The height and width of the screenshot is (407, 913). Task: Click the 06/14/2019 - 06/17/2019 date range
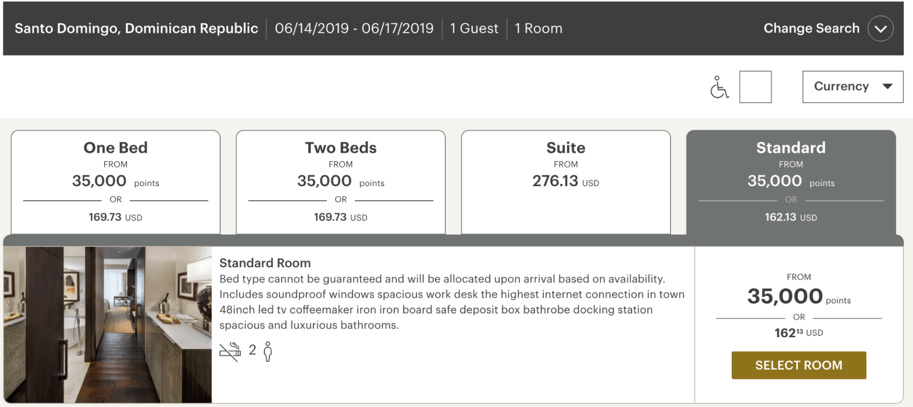click(x=354, y=28)
